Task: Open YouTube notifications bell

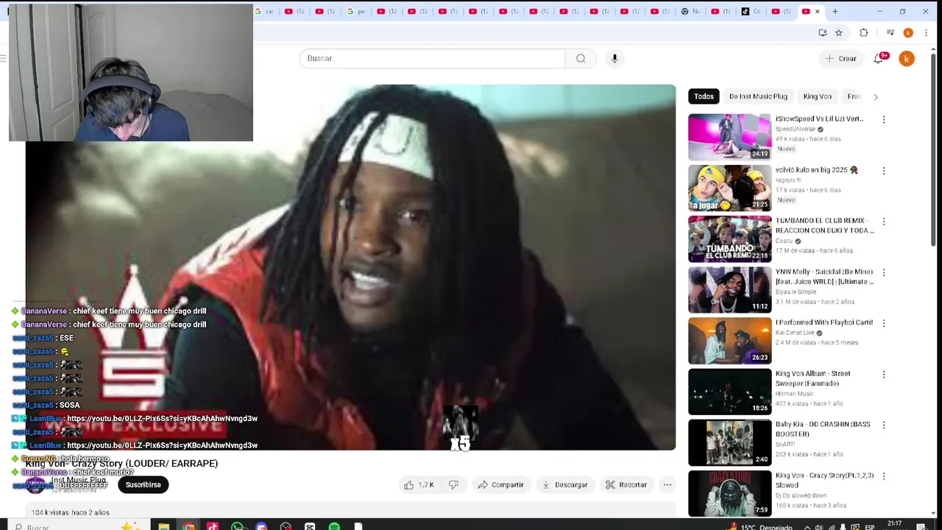Action: [879, 58]
